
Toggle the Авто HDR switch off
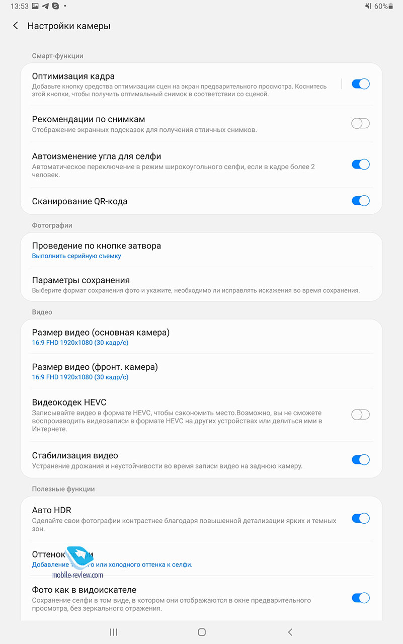pyautogui.click(x=360, y=518)
